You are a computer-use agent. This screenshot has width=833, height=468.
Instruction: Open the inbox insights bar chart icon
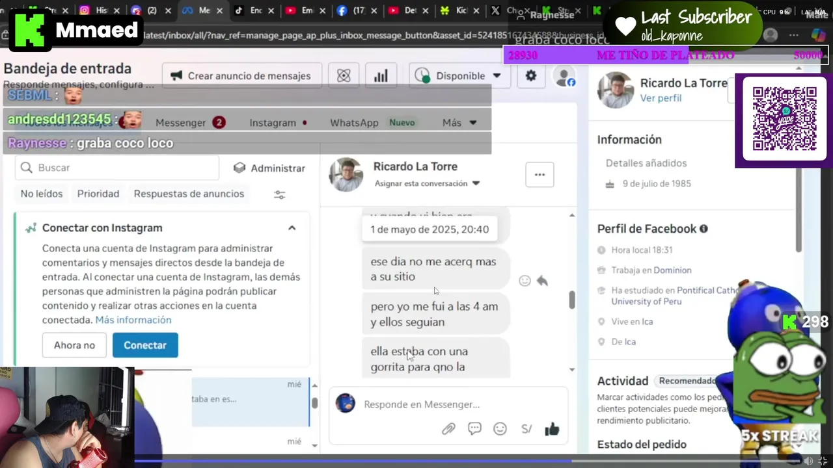[x=381, y=76]
